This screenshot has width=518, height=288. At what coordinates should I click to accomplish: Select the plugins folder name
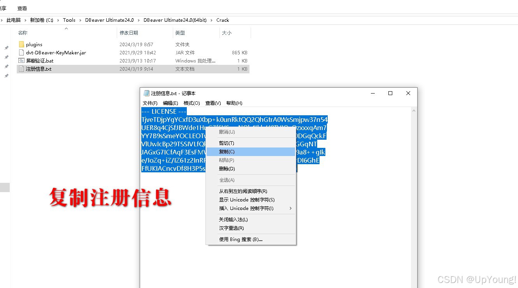point(34,45)
